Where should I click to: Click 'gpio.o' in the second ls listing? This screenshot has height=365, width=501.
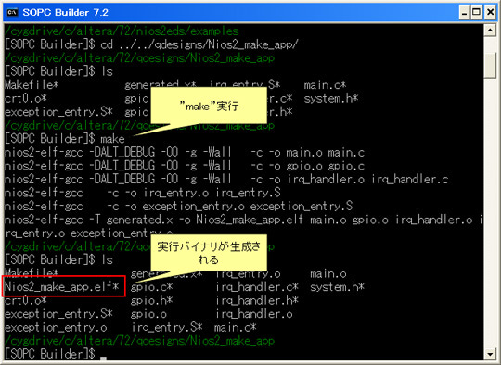pos(148,314)
